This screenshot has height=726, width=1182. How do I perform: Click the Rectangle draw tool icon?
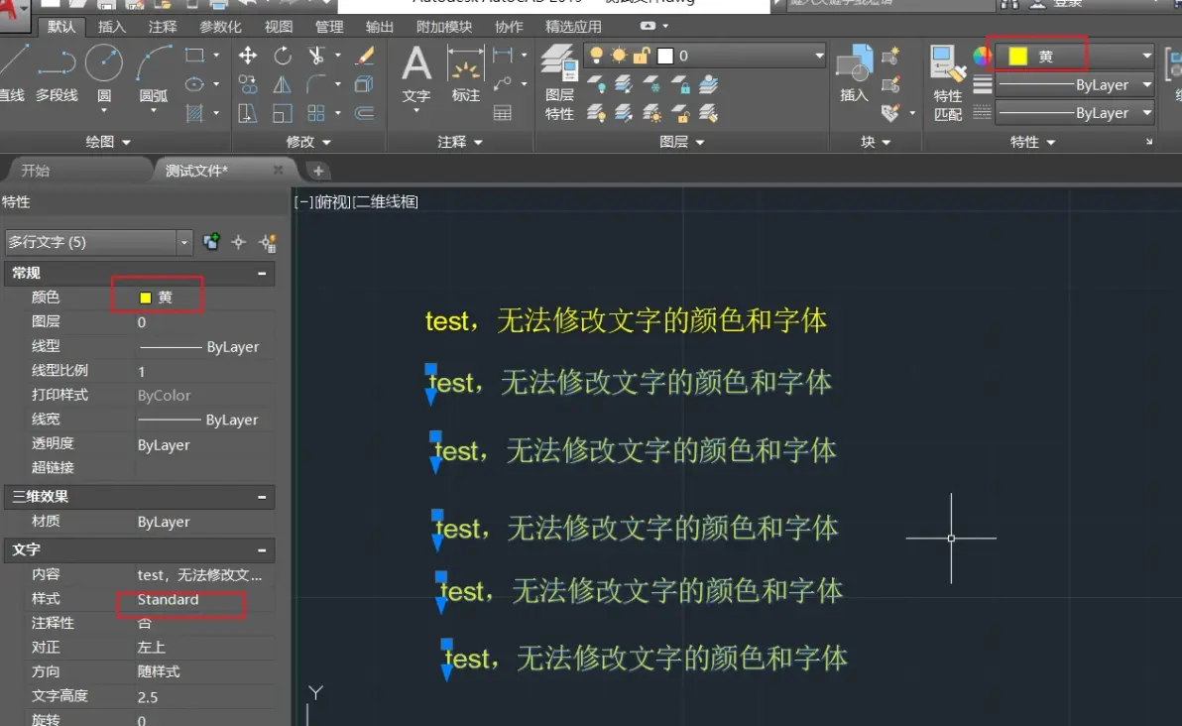194,55
